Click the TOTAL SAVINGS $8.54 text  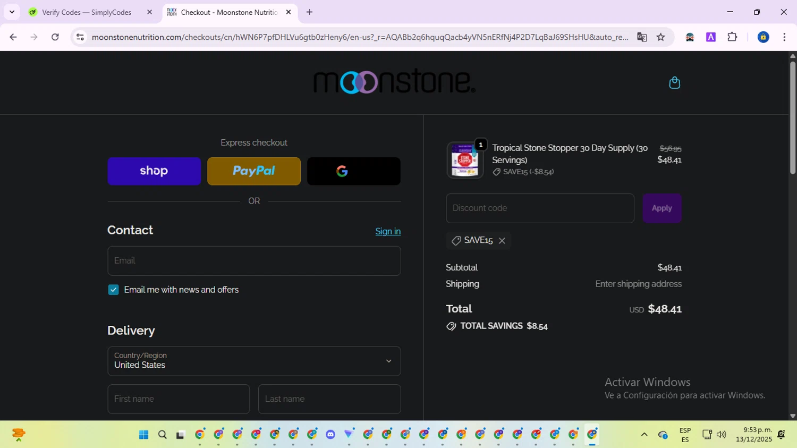coord(504,326)
